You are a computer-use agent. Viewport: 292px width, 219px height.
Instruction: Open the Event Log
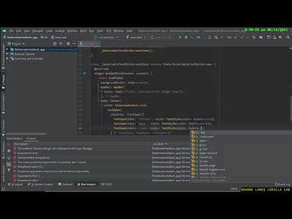coord(283,184)
